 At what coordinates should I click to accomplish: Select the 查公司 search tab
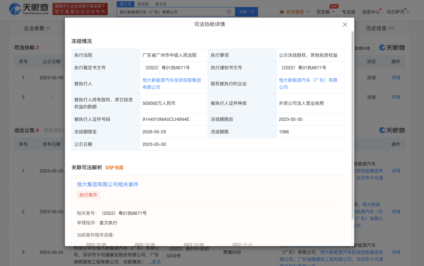click(125, 4)
